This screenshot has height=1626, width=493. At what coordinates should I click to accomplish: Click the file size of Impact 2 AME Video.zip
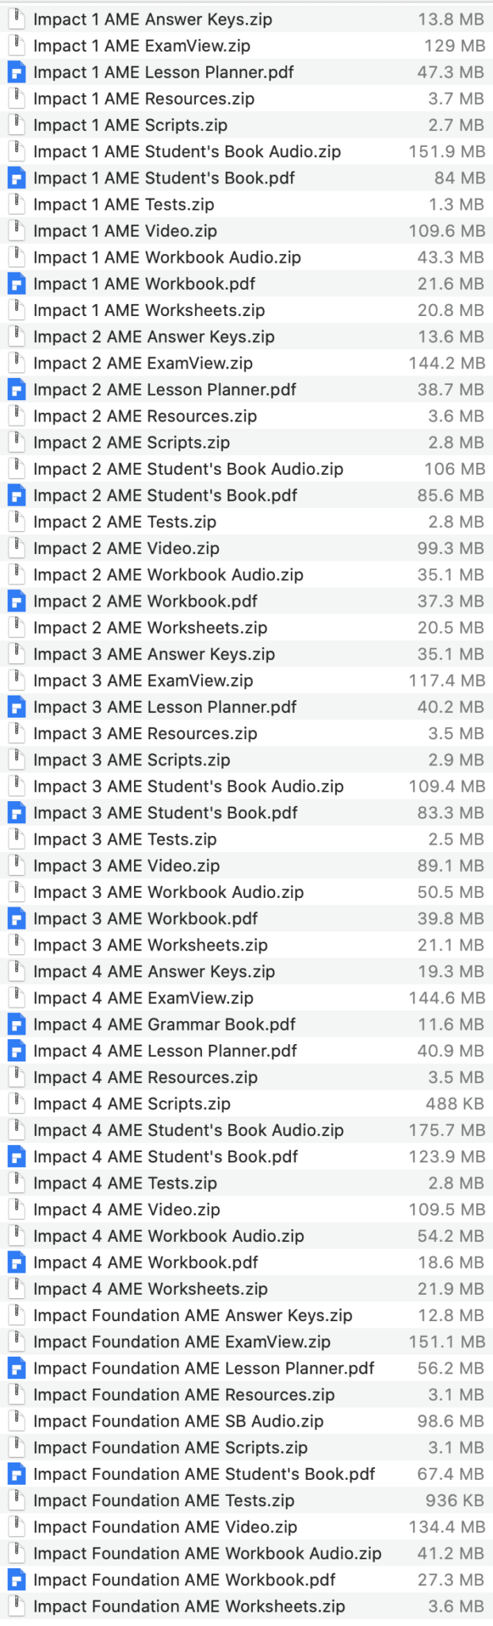tap(452, 548)
